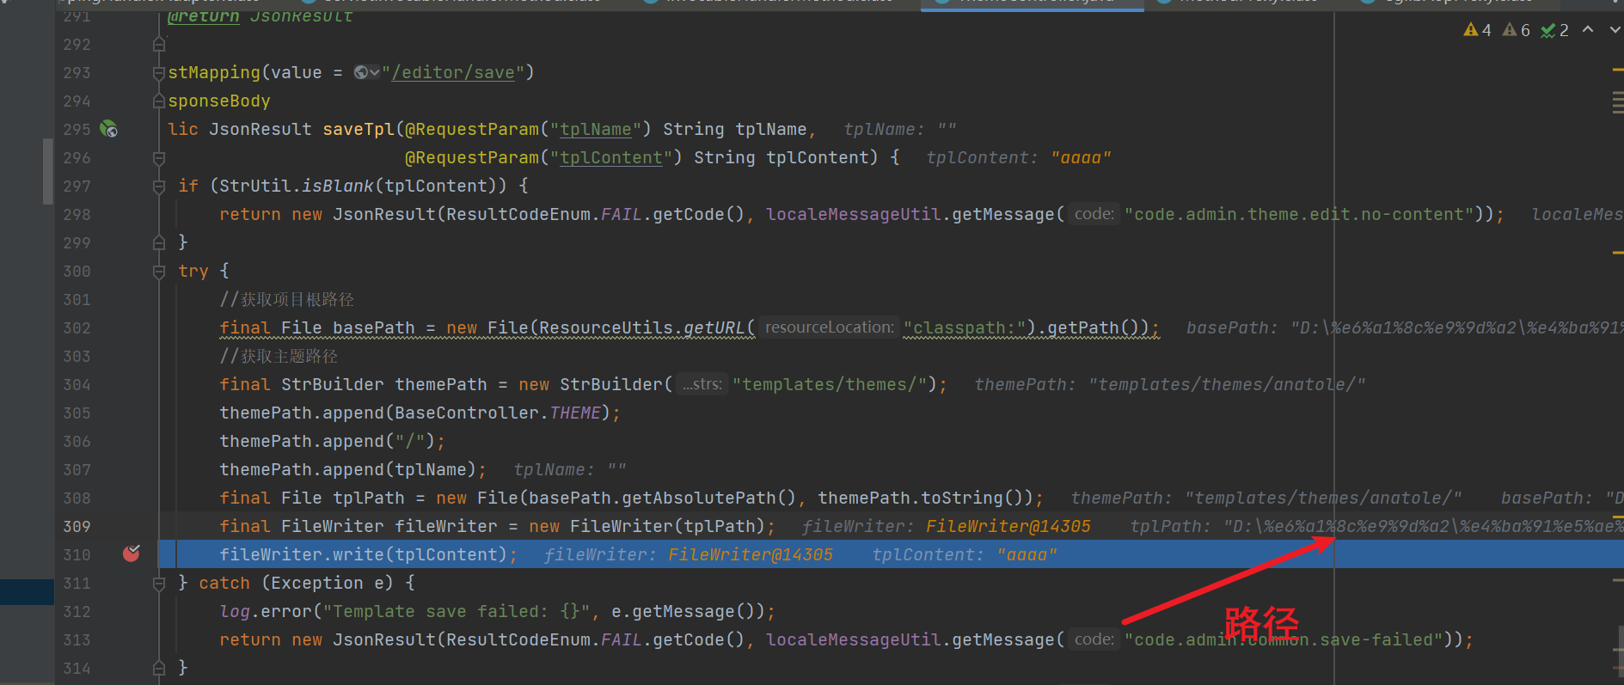Click the "...strs:" parameter hint on line 304
1624x685 pixels.
point(702,384)
